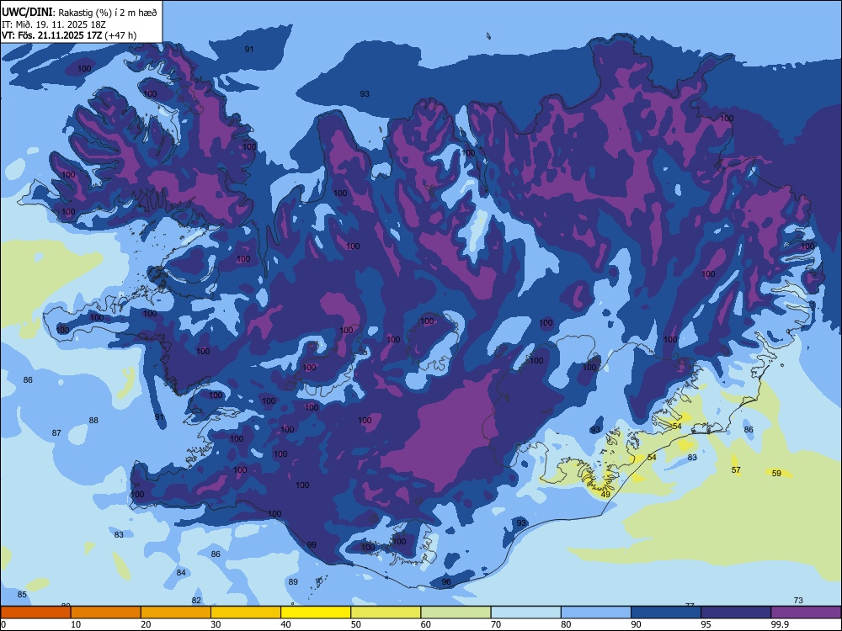Select the amber 20–30 legend swatch

(176, 612)
